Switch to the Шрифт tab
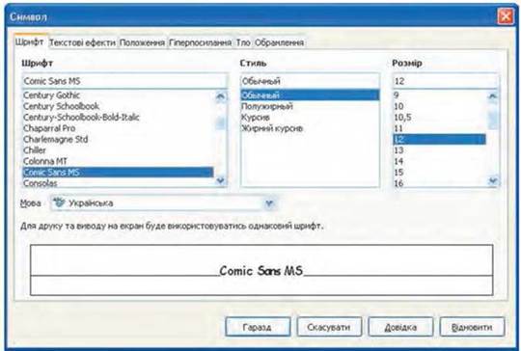The width and height of the screenshot is (521, 351). [x=30, y=42]
